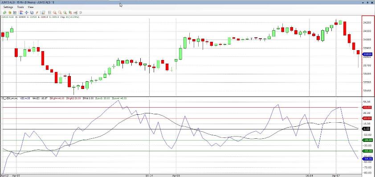Click the vertical split arrows toolbar icon
The width and height of the screenshot is (375, 177).
tap(27, 12)
